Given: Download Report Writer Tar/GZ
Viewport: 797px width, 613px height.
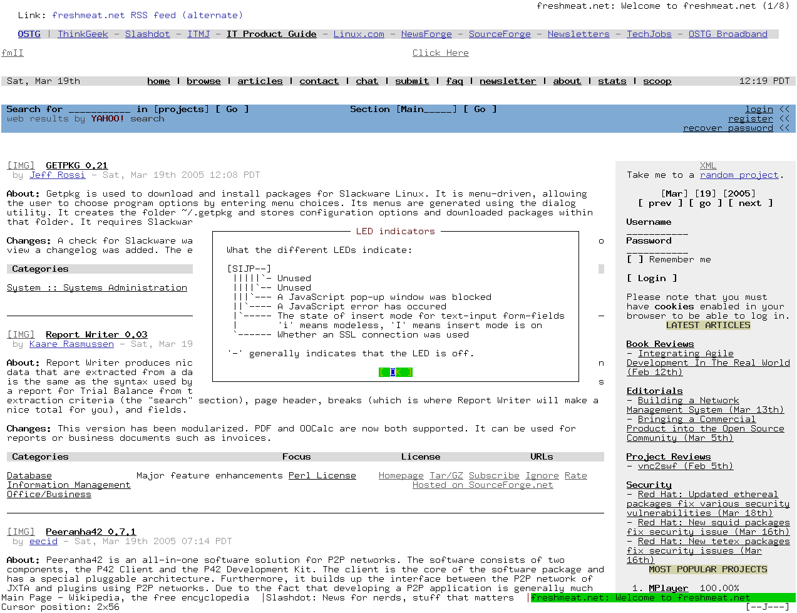Looking at the screenshot, I should (446, 475).
